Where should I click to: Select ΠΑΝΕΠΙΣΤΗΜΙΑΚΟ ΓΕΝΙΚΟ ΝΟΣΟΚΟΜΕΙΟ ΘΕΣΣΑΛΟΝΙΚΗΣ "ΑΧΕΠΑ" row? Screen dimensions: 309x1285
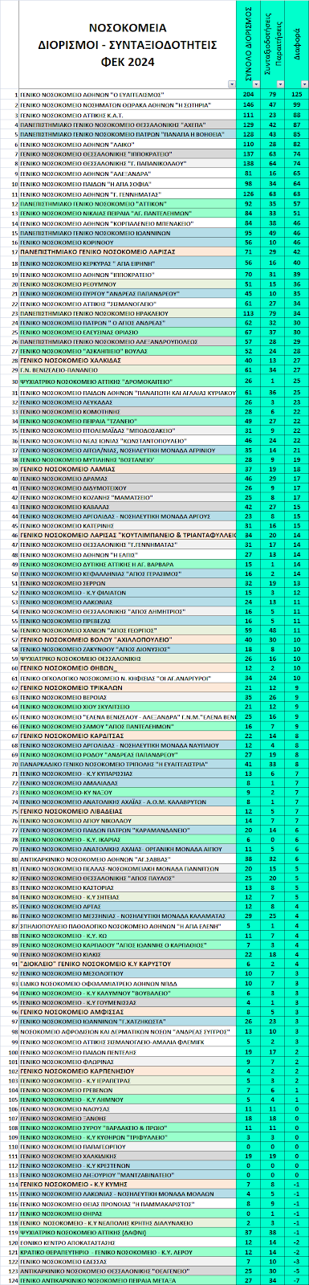pyautogui.click(x=154, y=124)
